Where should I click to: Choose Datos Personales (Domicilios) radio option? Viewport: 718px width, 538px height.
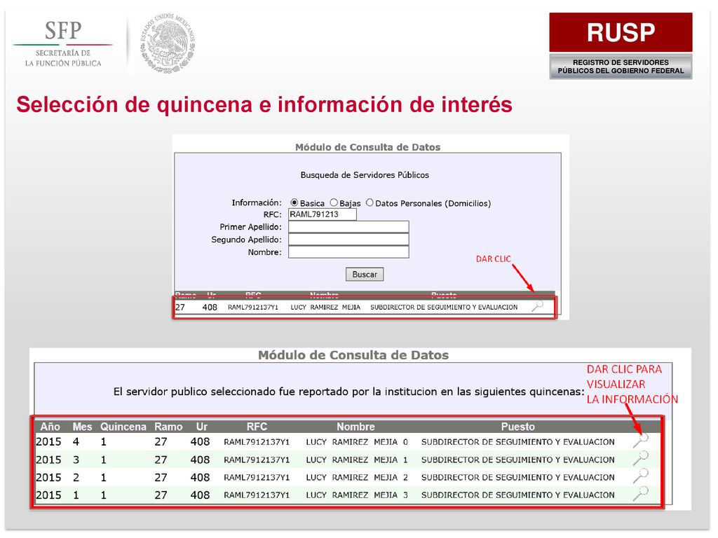coord(370,202)
